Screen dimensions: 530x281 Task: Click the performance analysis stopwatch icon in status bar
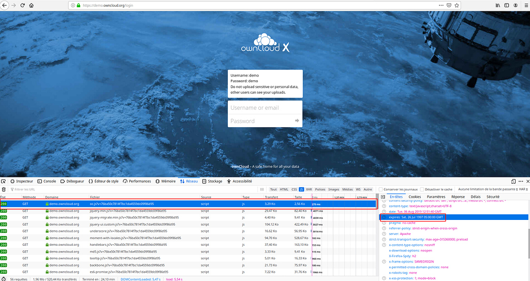click(x=4, y=279)
